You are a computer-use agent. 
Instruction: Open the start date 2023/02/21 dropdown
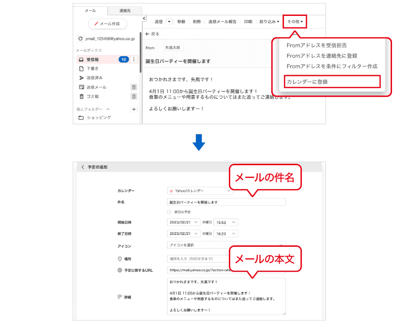(184, 222)
